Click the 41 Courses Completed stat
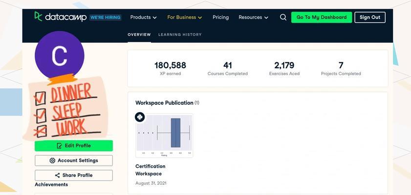411x195 pixels. pos(228,68)
